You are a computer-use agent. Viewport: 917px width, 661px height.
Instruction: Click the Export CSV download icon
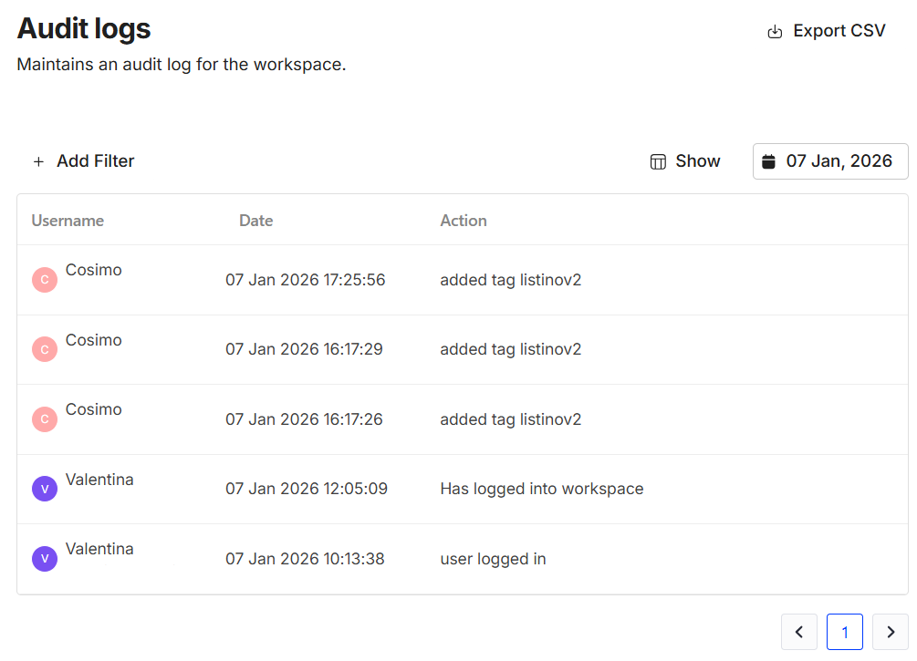(775, 32)
